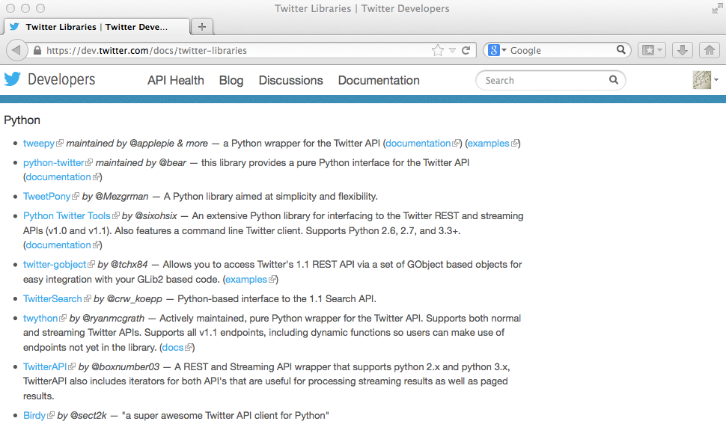Screen dimensions: 726x433
Task: Open the Discussions menu item
Action: pyautogui.click(x=290, y=81)
